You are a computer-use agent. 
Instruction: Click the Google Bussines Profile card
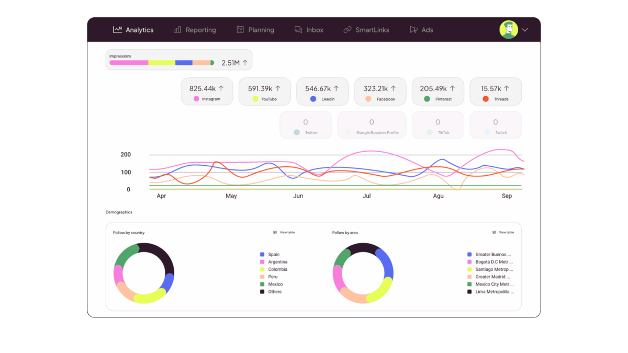372,125
